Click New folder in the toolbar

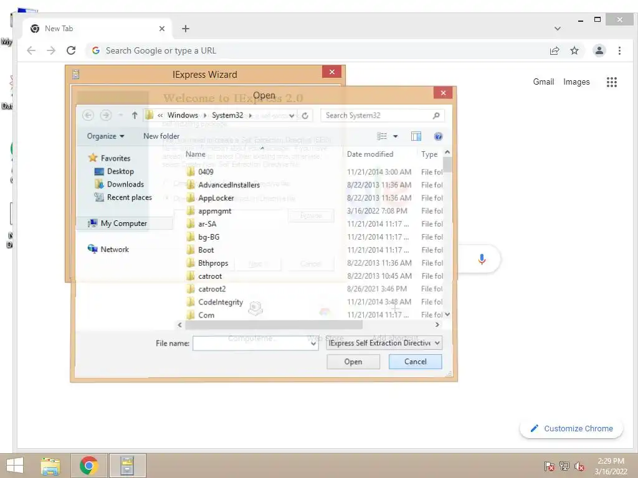tap(161, 136)
